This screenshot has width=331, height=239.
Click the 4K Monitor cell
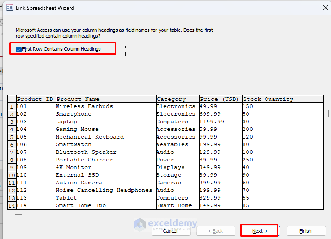coord(106,167)
